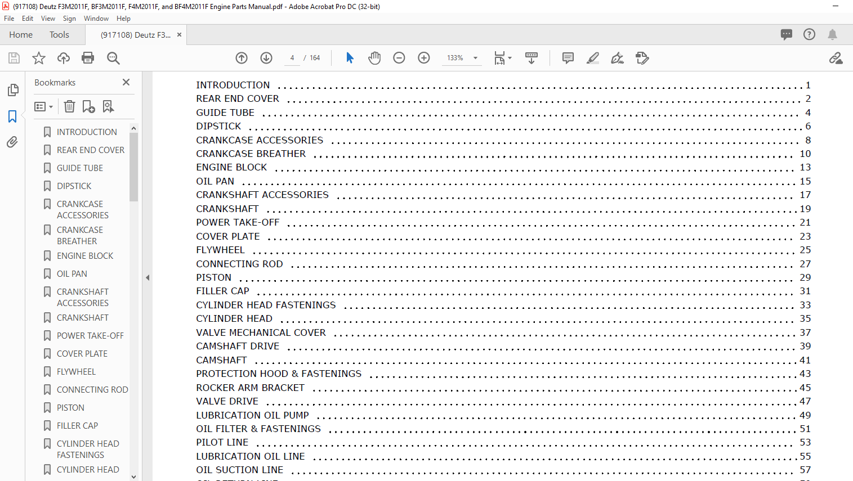The image size is (853, 481).
Task: Switch to the Tools tab
Action: click(59, 34)
